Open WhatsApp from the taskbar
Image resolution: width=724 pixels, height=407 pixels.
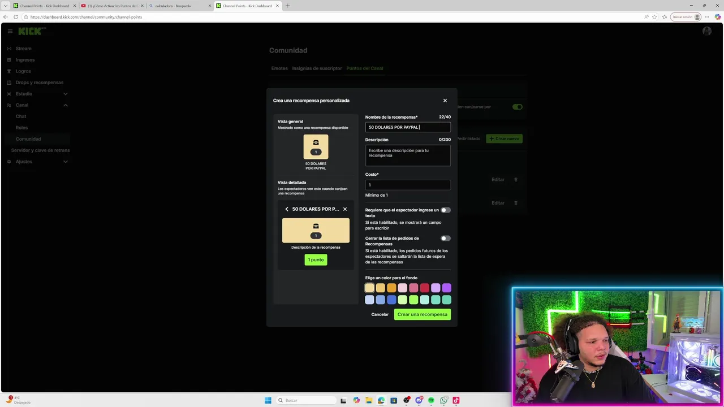(x=443, y=400)
